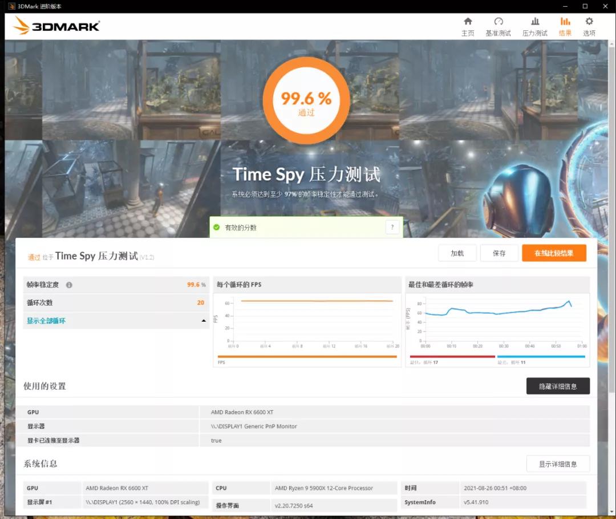Click the info icon next to 帧率稳定度
Image resolution: width=616 pixels, height=519 pixels.
coord(69,285)
